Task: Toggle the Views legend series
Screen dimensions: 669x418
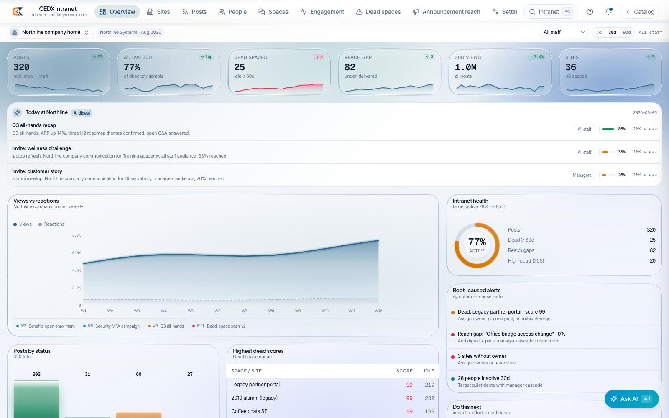Action: pos(23,224)
